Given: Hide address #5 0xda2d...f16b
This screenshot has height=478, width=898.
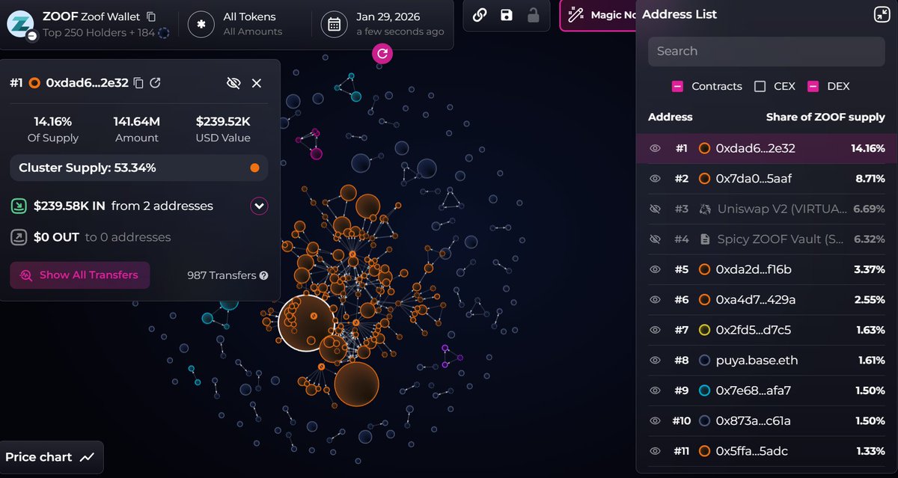Looking at the screenshot, I should pos(655,269).
